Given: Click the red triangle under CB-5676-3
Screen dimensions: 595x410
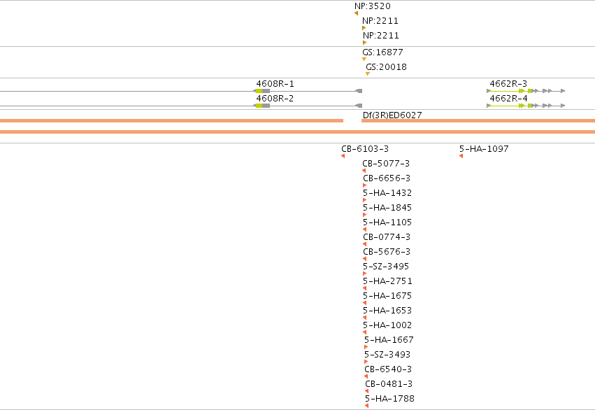Looking at the screenshot, I should 365,259.
